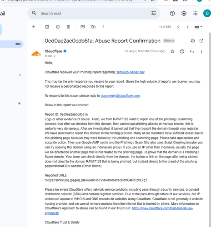Open Gmail support help icon
This screenshot has width=211, height=227.
tap(172, 14)
